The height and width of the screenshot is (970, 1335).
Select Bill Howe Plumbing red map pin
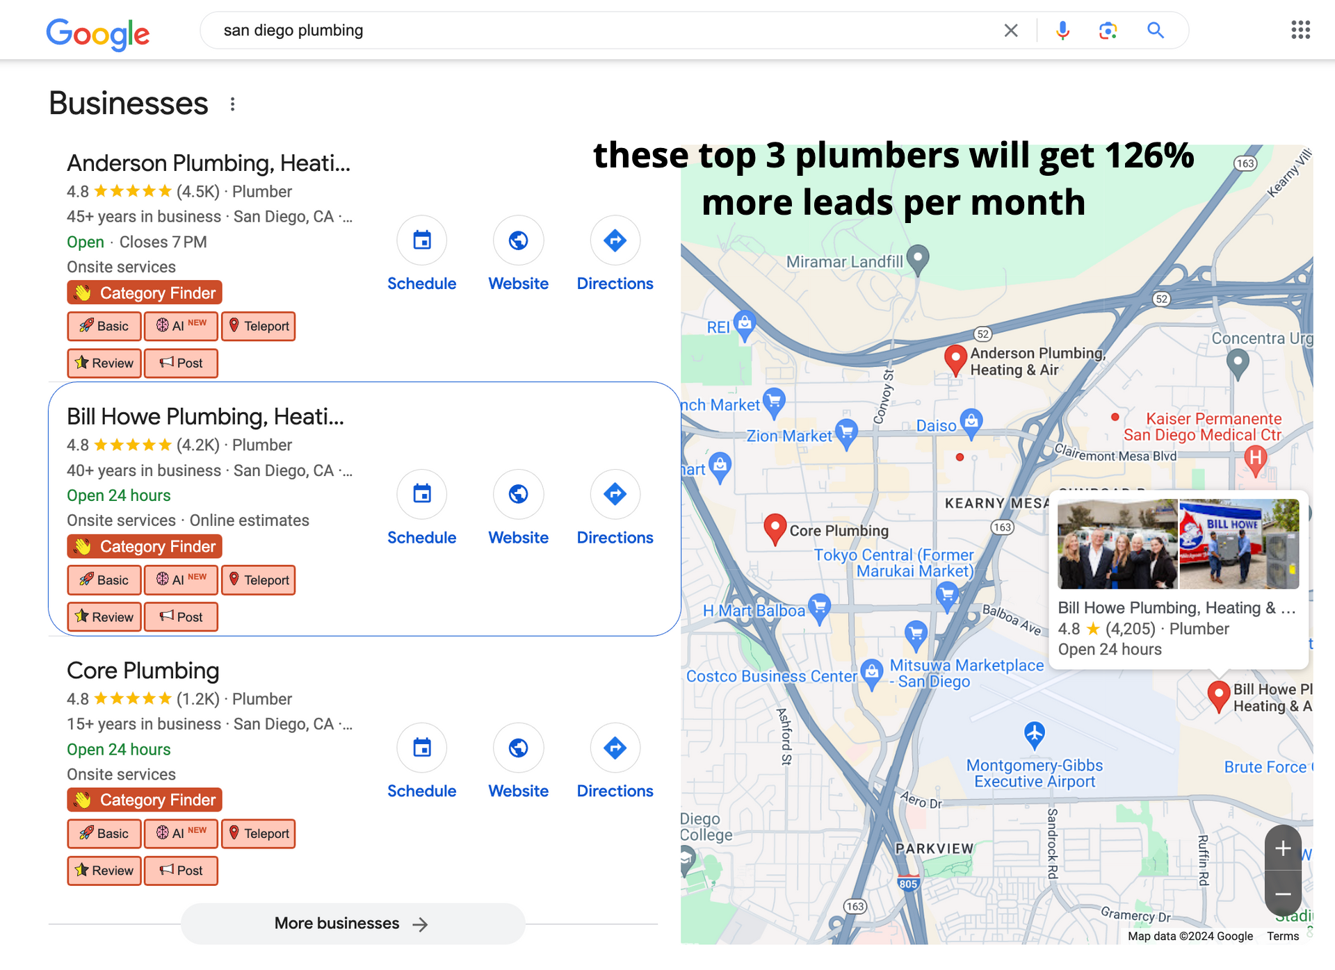(1218, 696)
